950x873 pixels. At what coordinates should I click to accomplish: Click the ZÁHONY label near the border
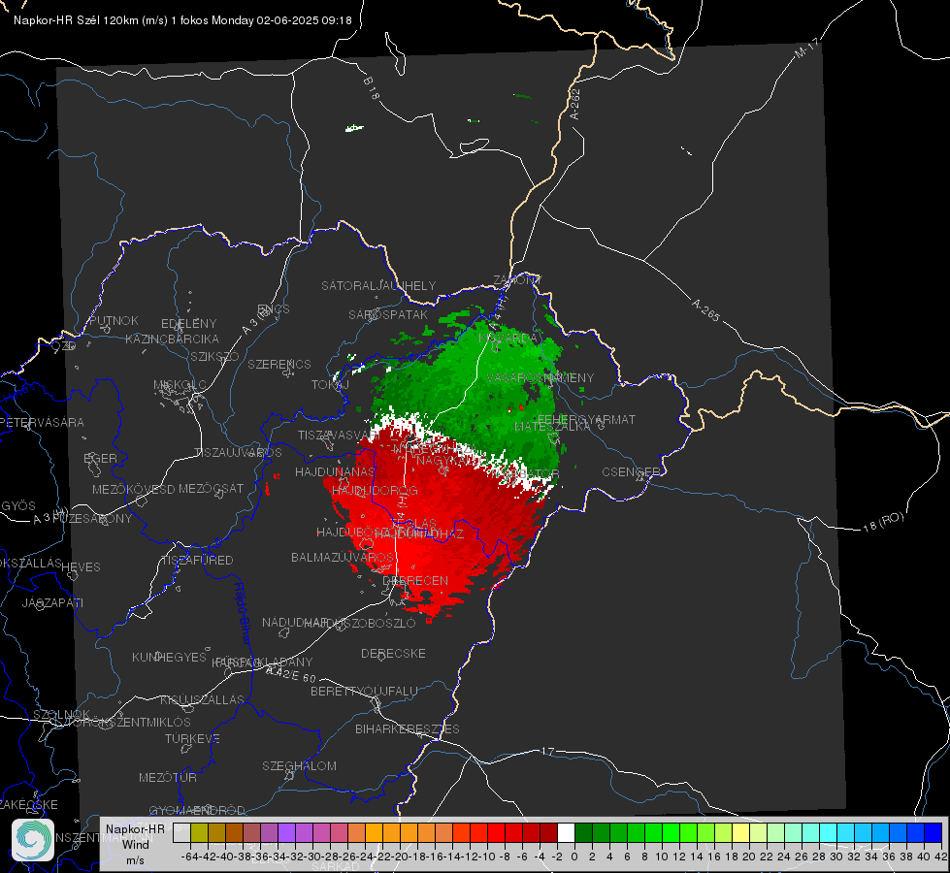(517, 280)
